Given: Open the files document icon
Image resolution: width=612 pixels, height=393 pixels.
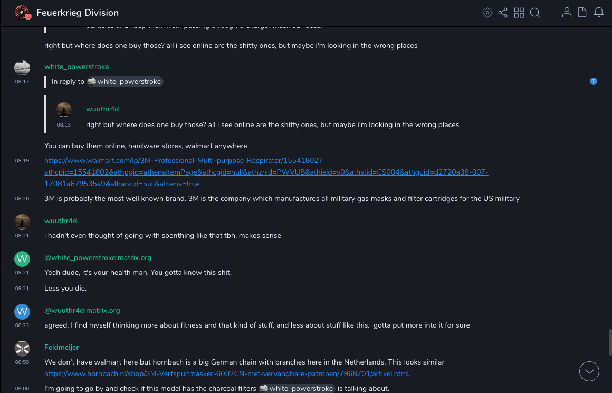Looking at the screenshot, I should point(582,13).
